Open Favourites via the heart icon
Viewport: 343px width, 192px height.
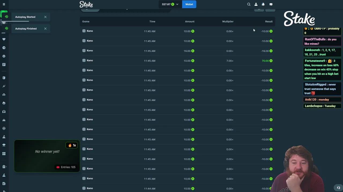click(x=4, y=39)
